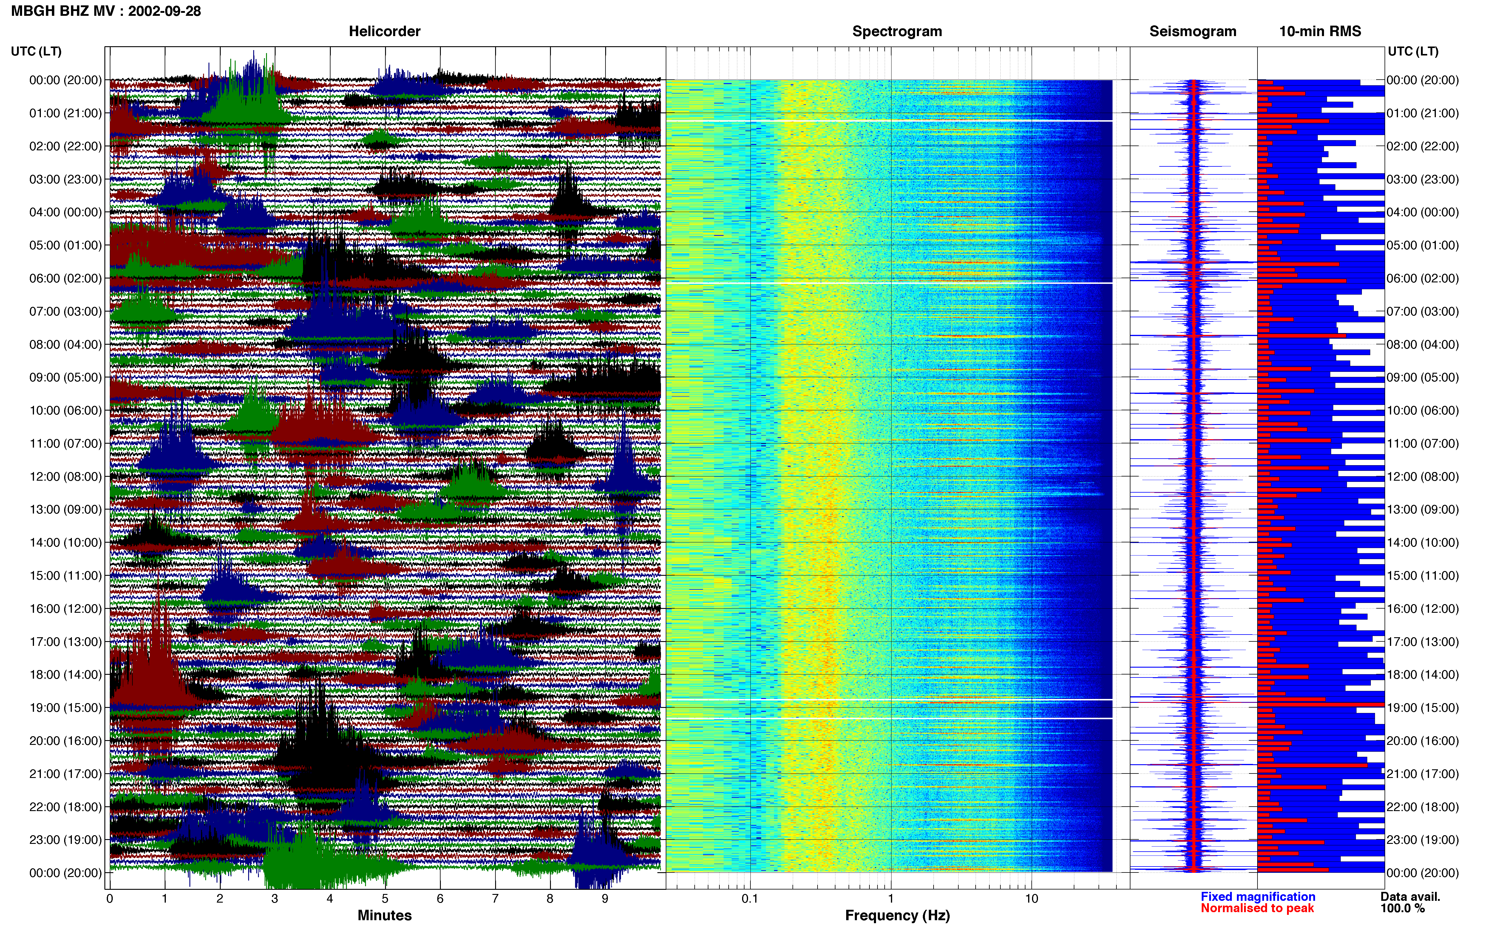Image resolution: width=1497 pixels, height=936 pixels.
Task: Click the 'Data avail.' label
Action: tap(1410, 896)
